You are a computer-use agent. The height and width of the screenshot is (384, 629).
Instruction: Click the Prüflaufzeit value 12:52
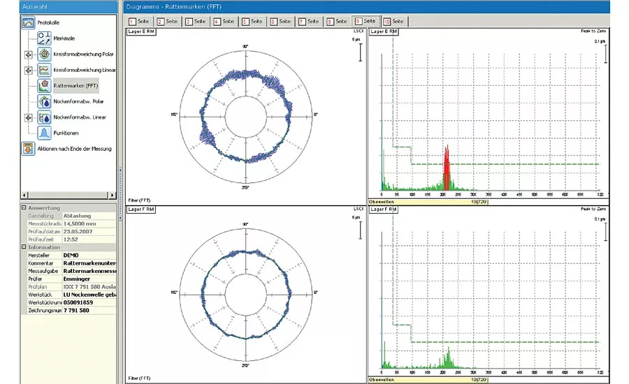89,239
